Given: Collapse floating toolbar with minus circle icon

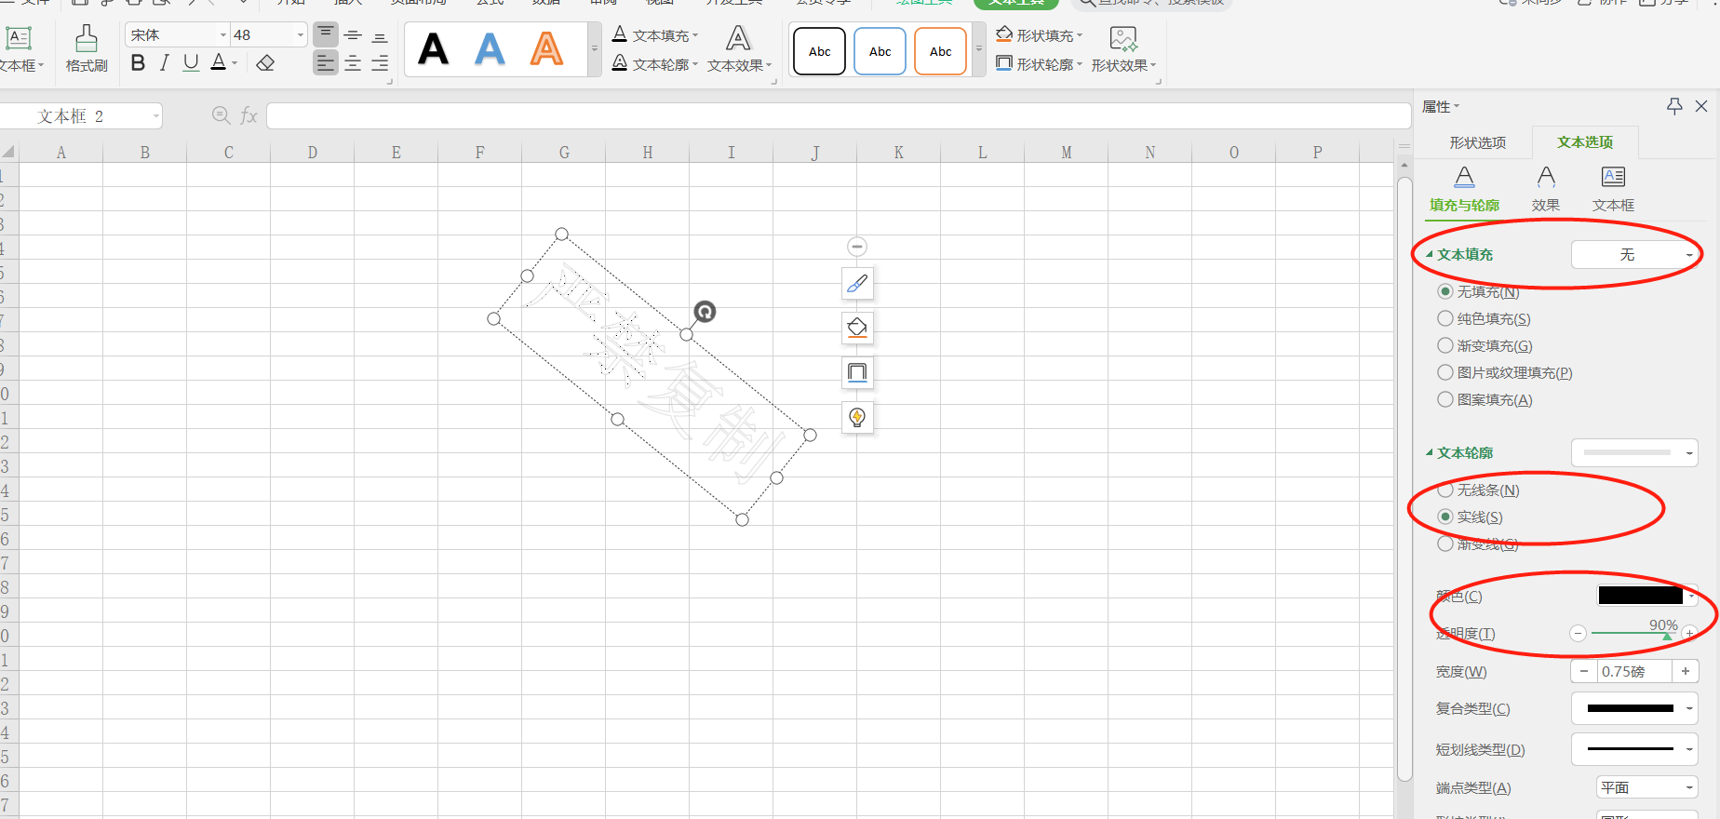Looking at the screenshot, I should [857, 247].
